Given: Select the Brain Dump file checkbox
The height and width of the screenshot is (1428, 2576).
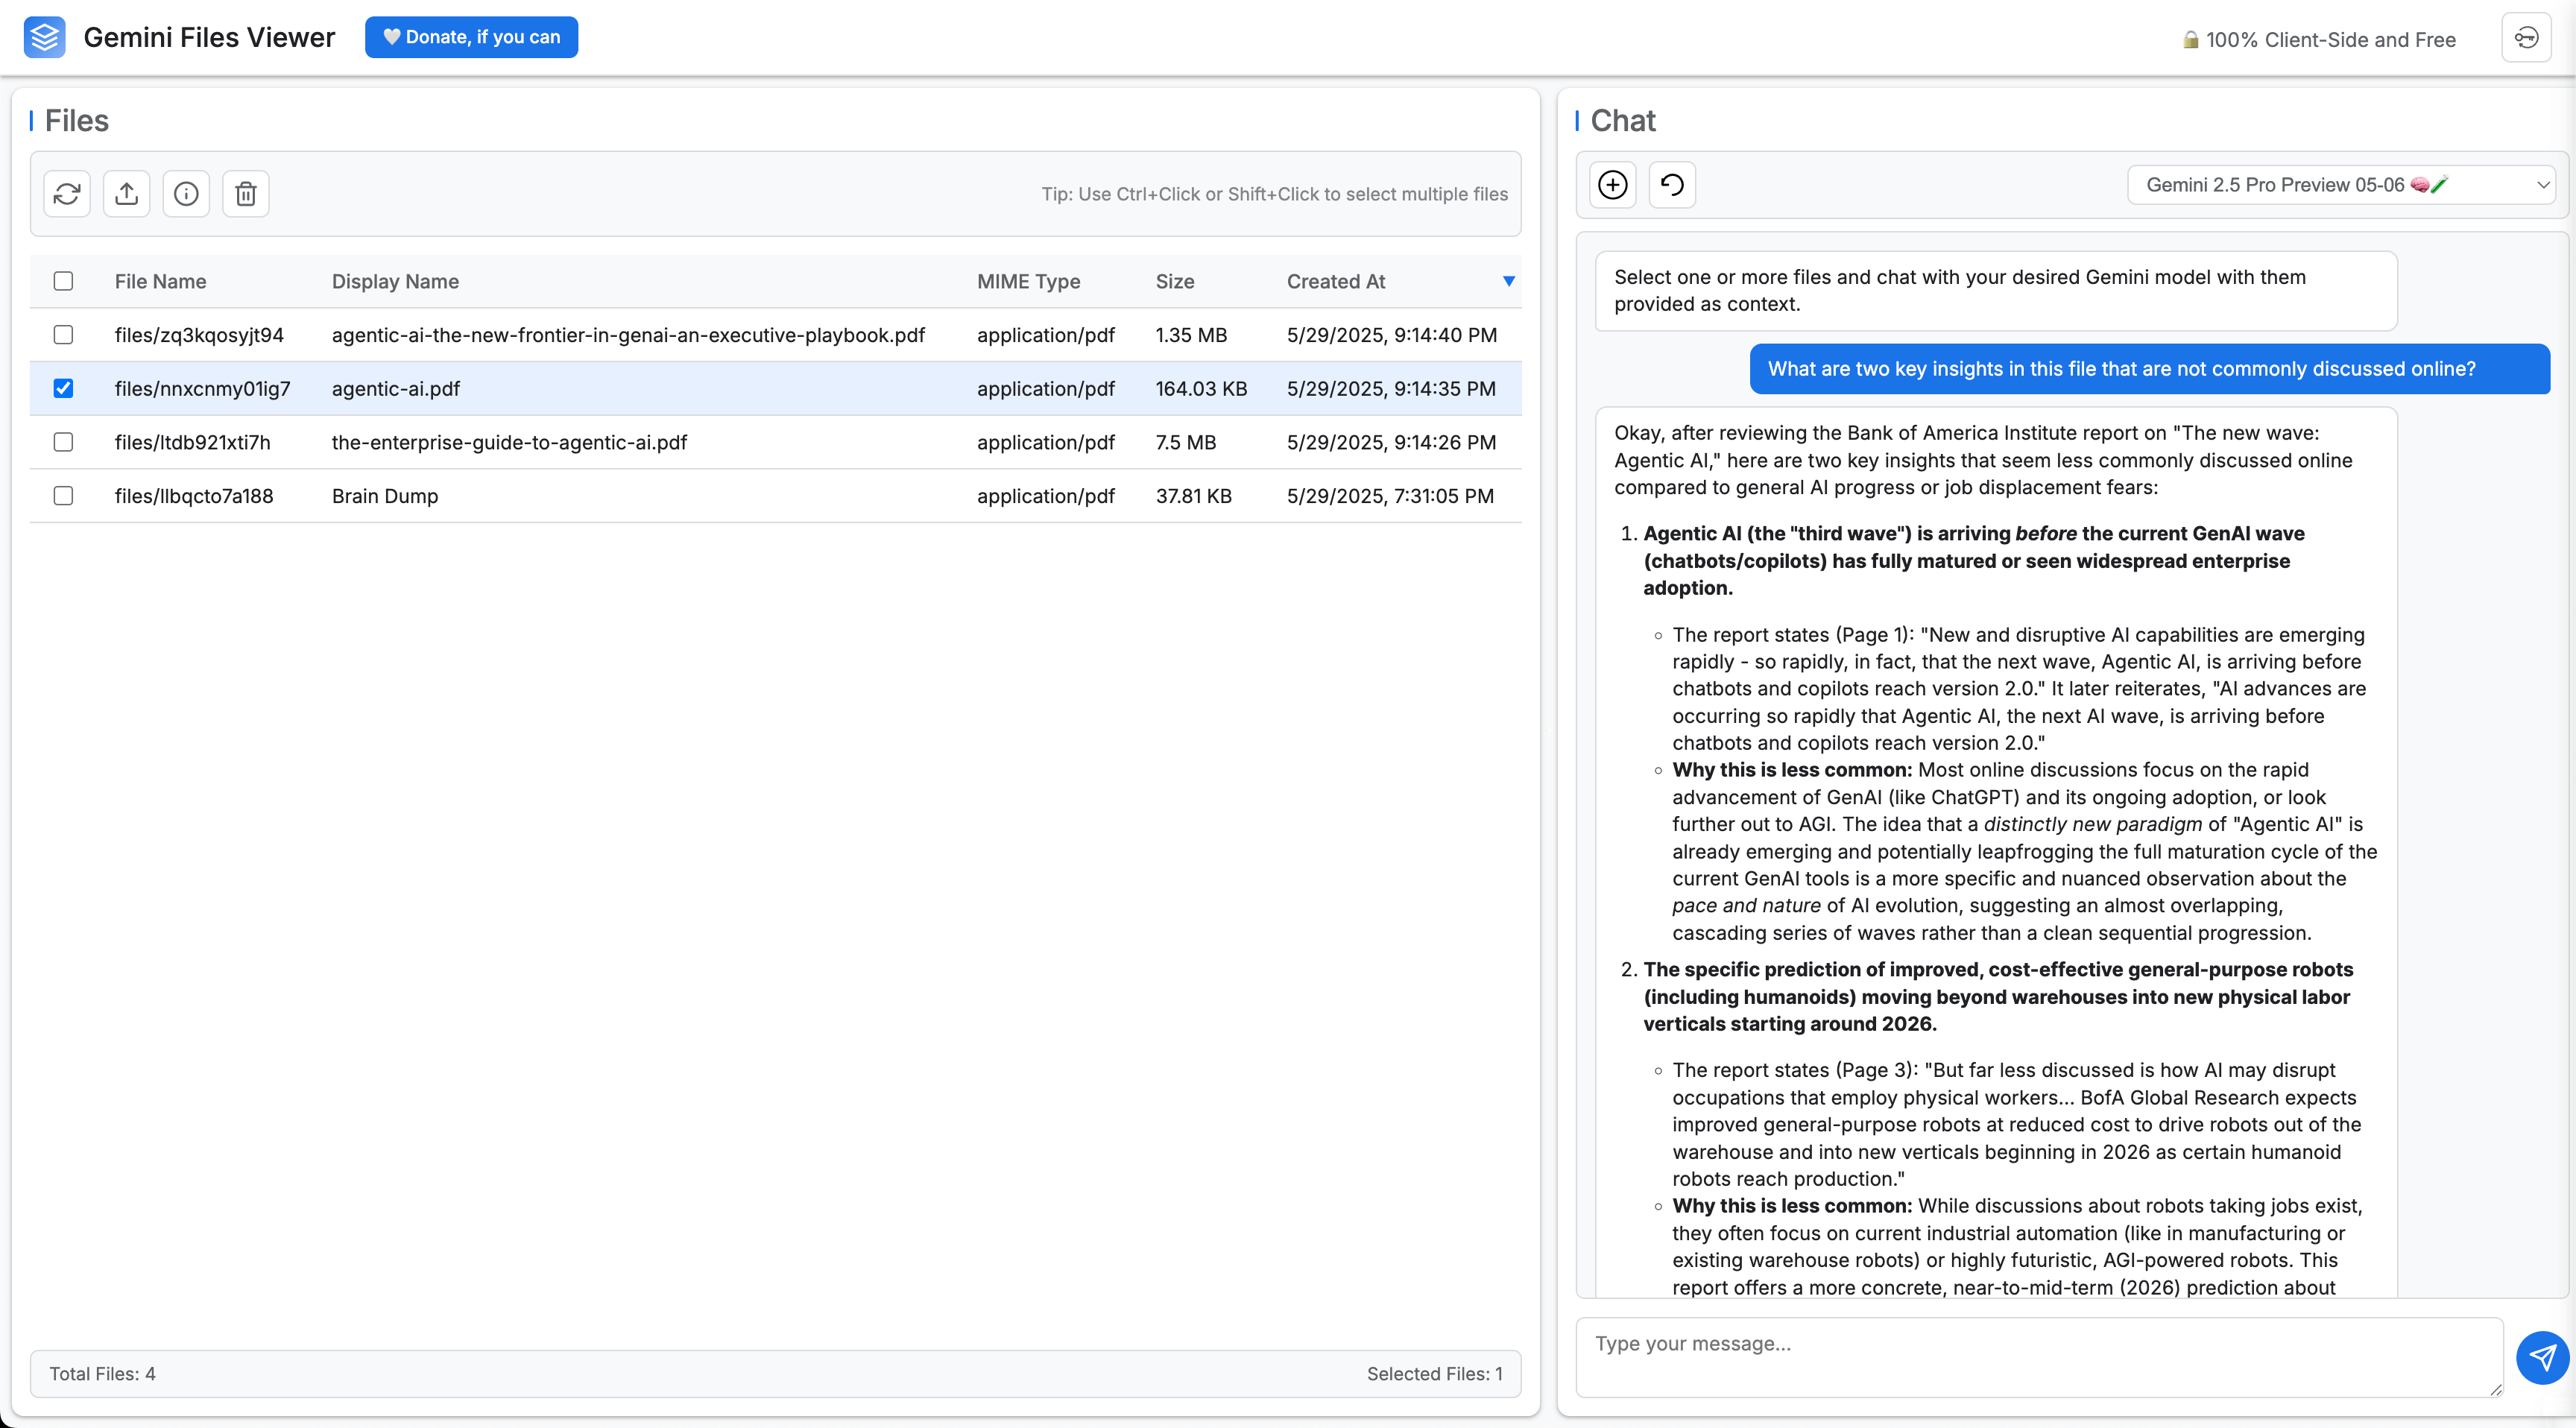Looking at the screenshot, I should (64, 496).
